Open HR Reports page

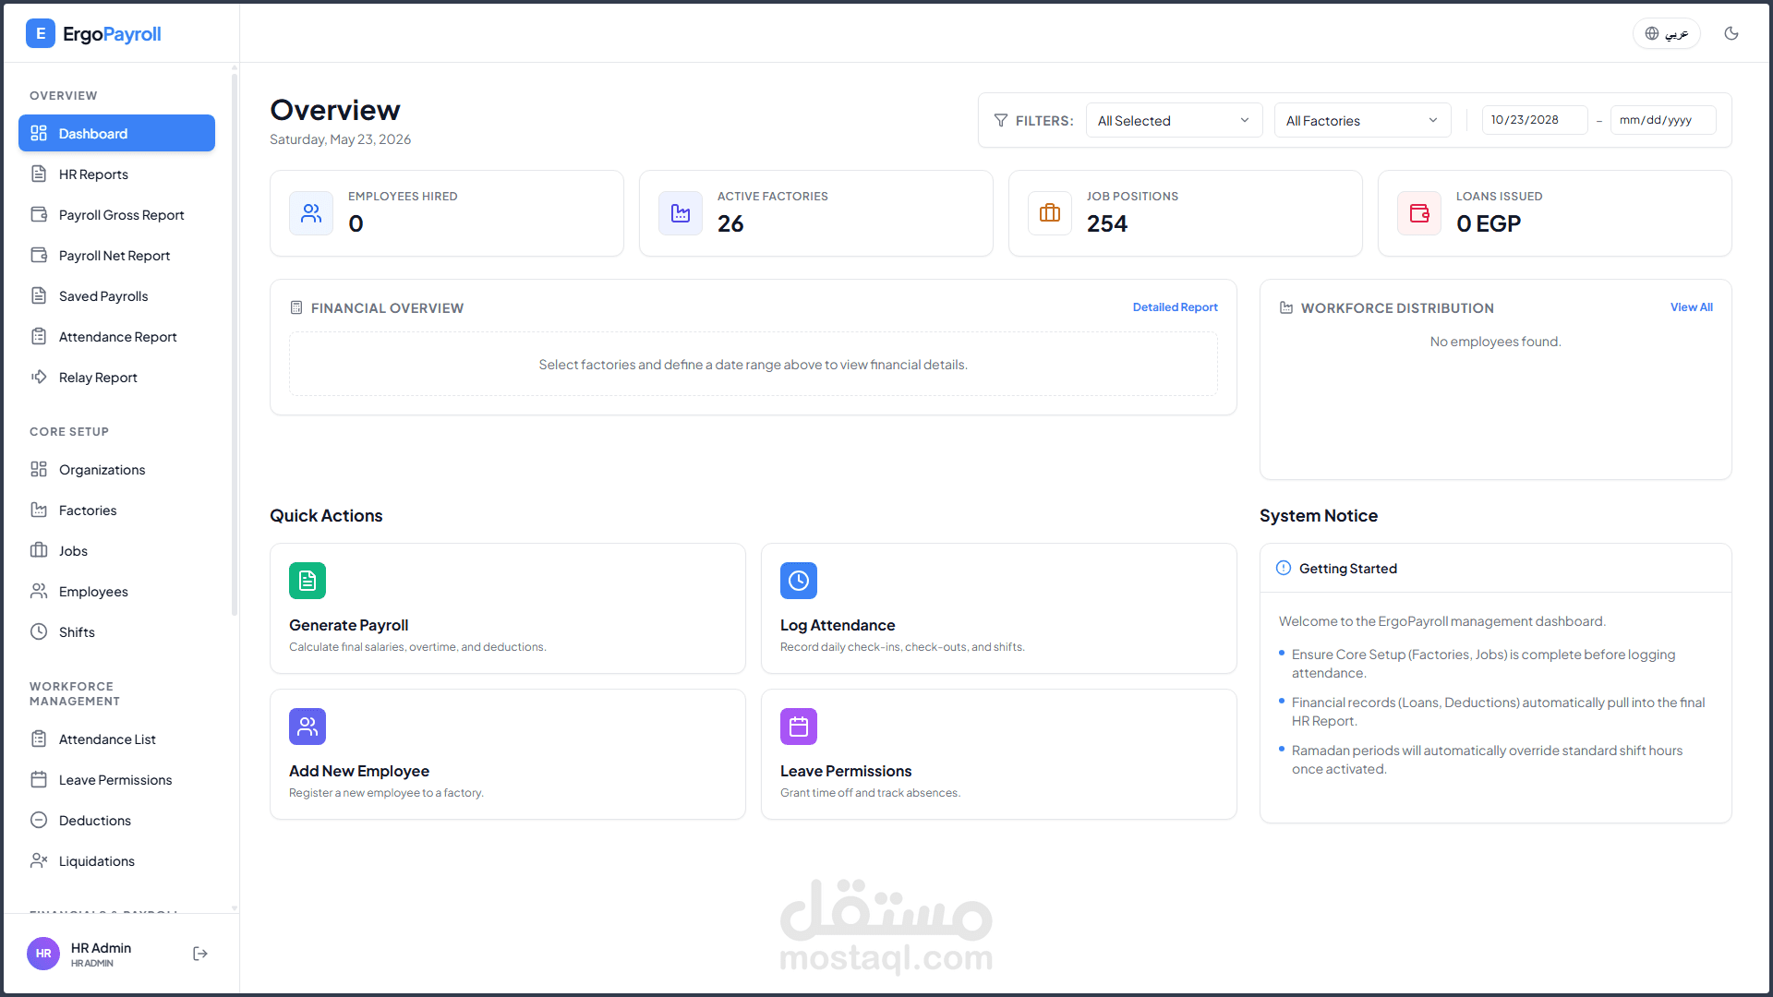pyautogui.click(x=116, y=174)
